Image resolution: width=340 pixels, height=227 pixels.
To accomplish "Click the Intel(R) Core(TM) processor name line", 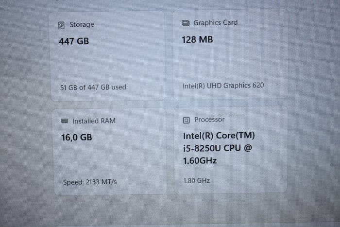I will tap(219, 136).
